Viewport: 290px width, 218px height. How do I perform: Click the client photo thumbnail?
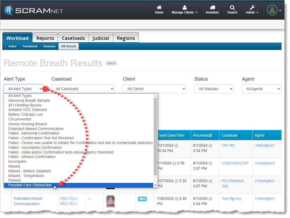tap(111, 201)
